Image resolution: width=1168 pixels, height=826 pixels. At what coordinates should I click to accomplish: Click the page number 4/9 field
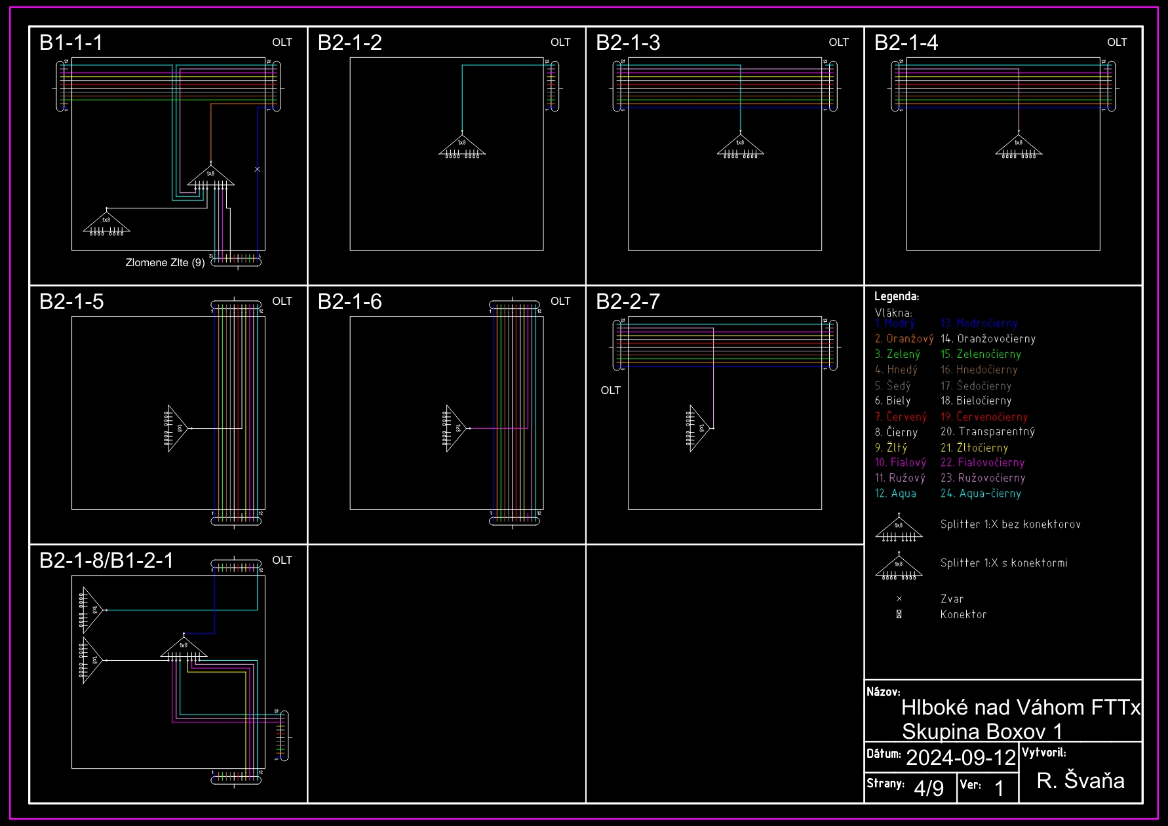tap(929, 788)
